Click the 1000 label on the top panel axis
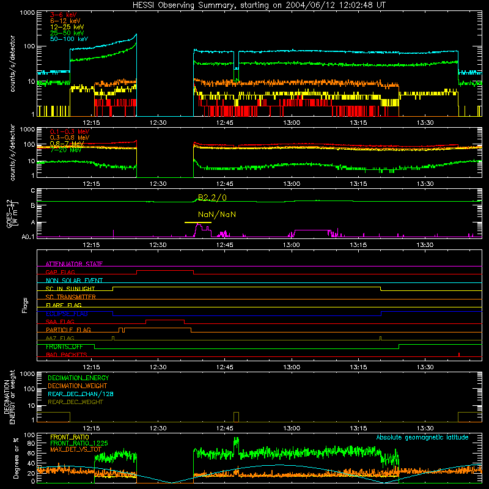 [x=28, y=13]
